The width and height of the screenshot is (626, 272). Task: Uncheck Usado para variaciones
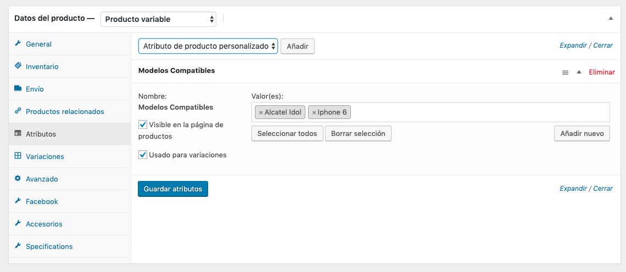pos(143,155)
